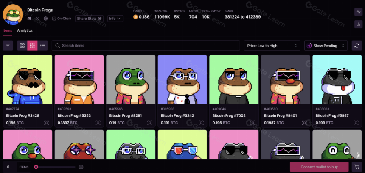Click the 0.199 BTC price
The width and height of the screenshot is (365, 173).
[325, 123]
